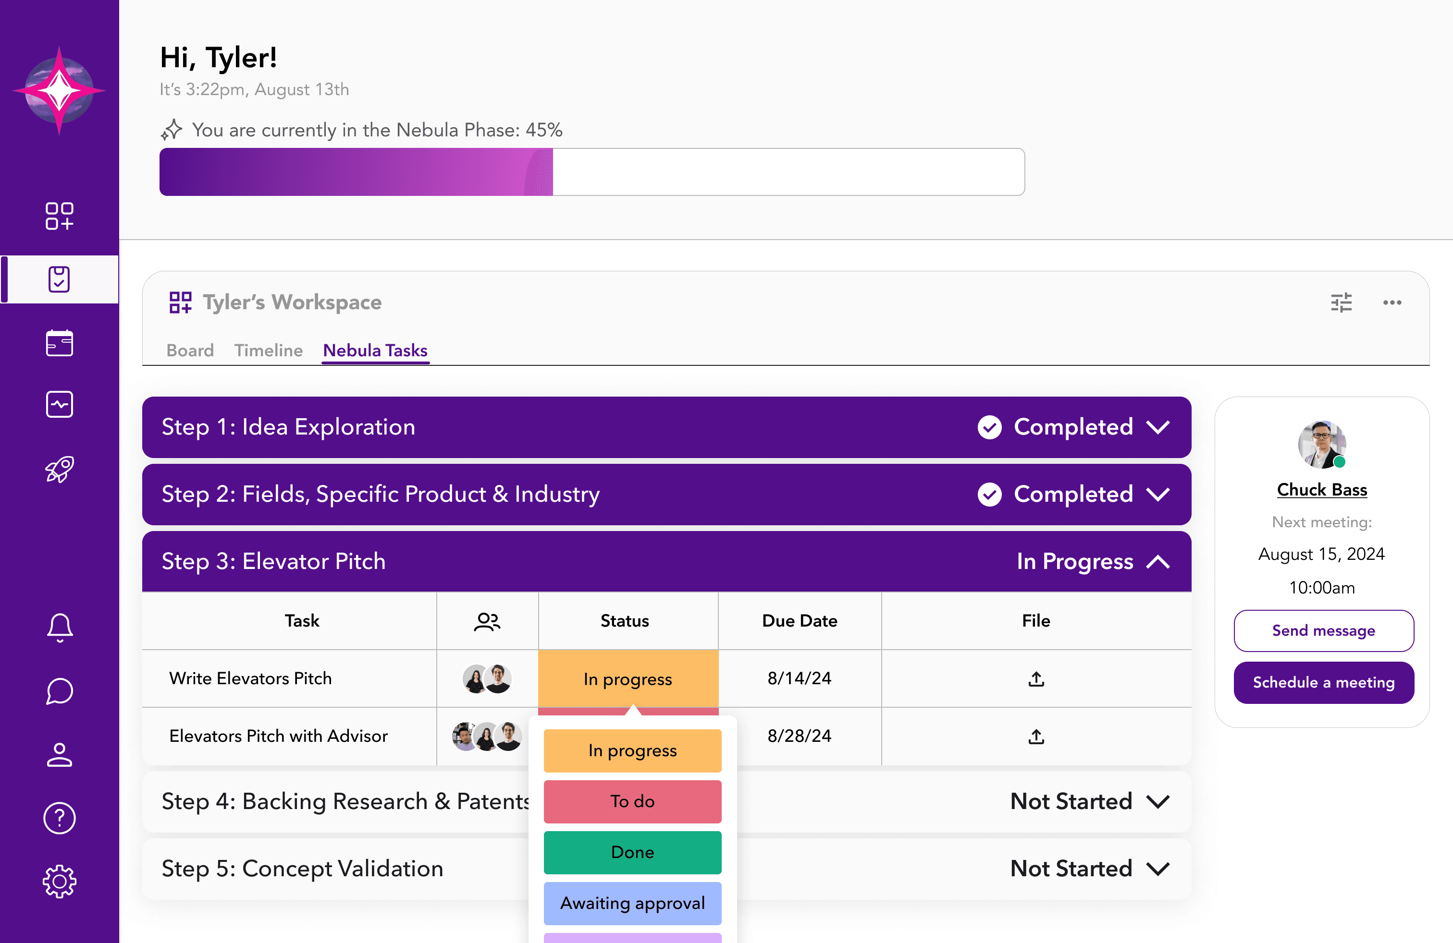Open notifications bell icon
1453x943 pixels.
pyautogui.click(x=59, y=628)
